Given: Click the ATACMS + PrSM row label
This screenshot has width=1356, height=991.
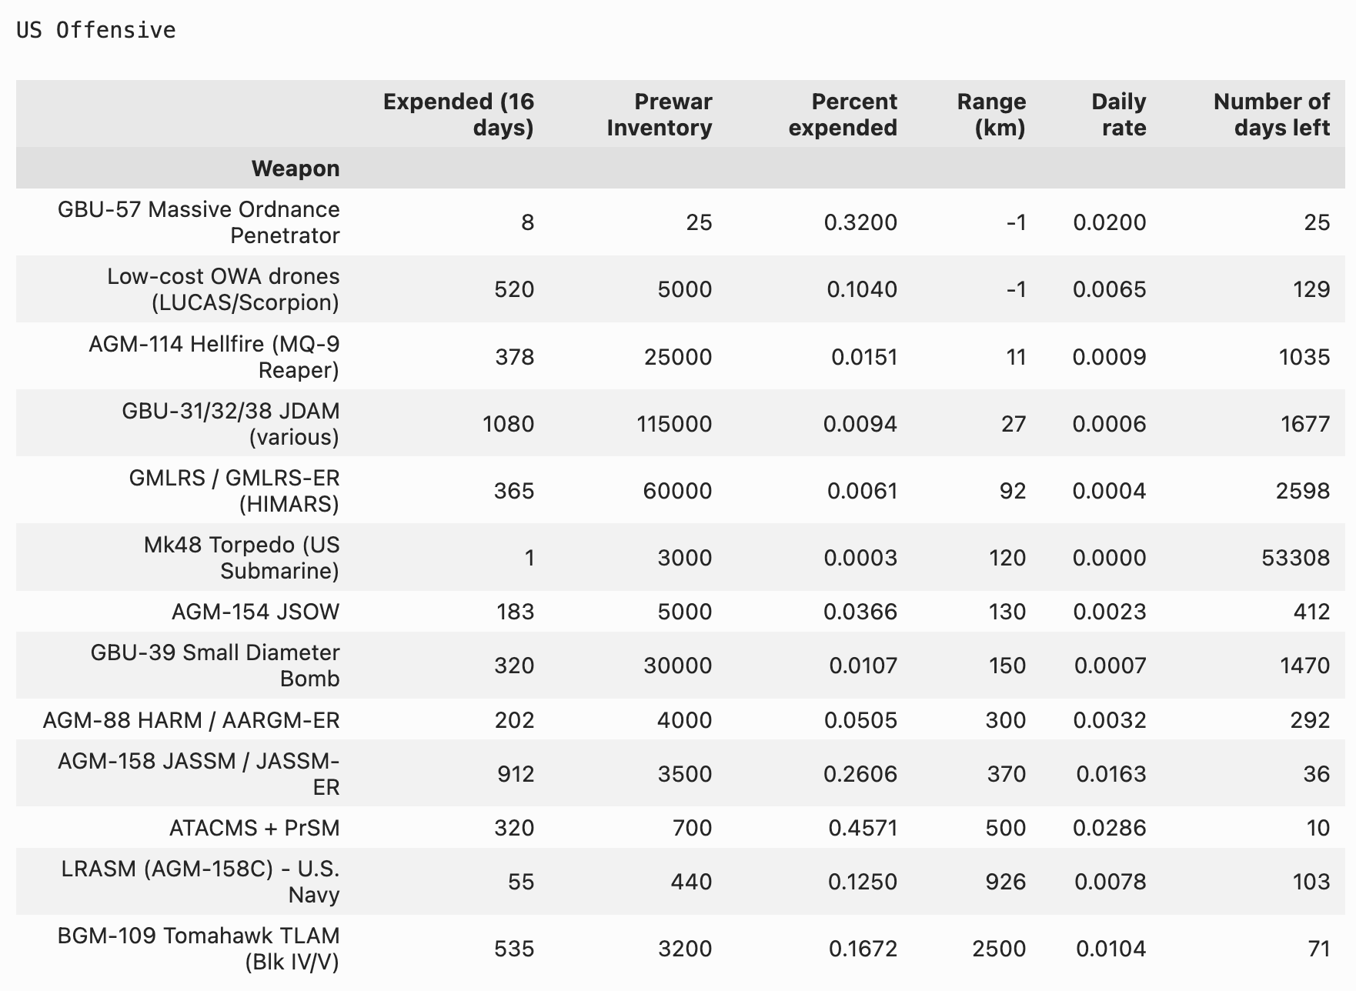Looking at the screenshot, I should click(254, 828).
